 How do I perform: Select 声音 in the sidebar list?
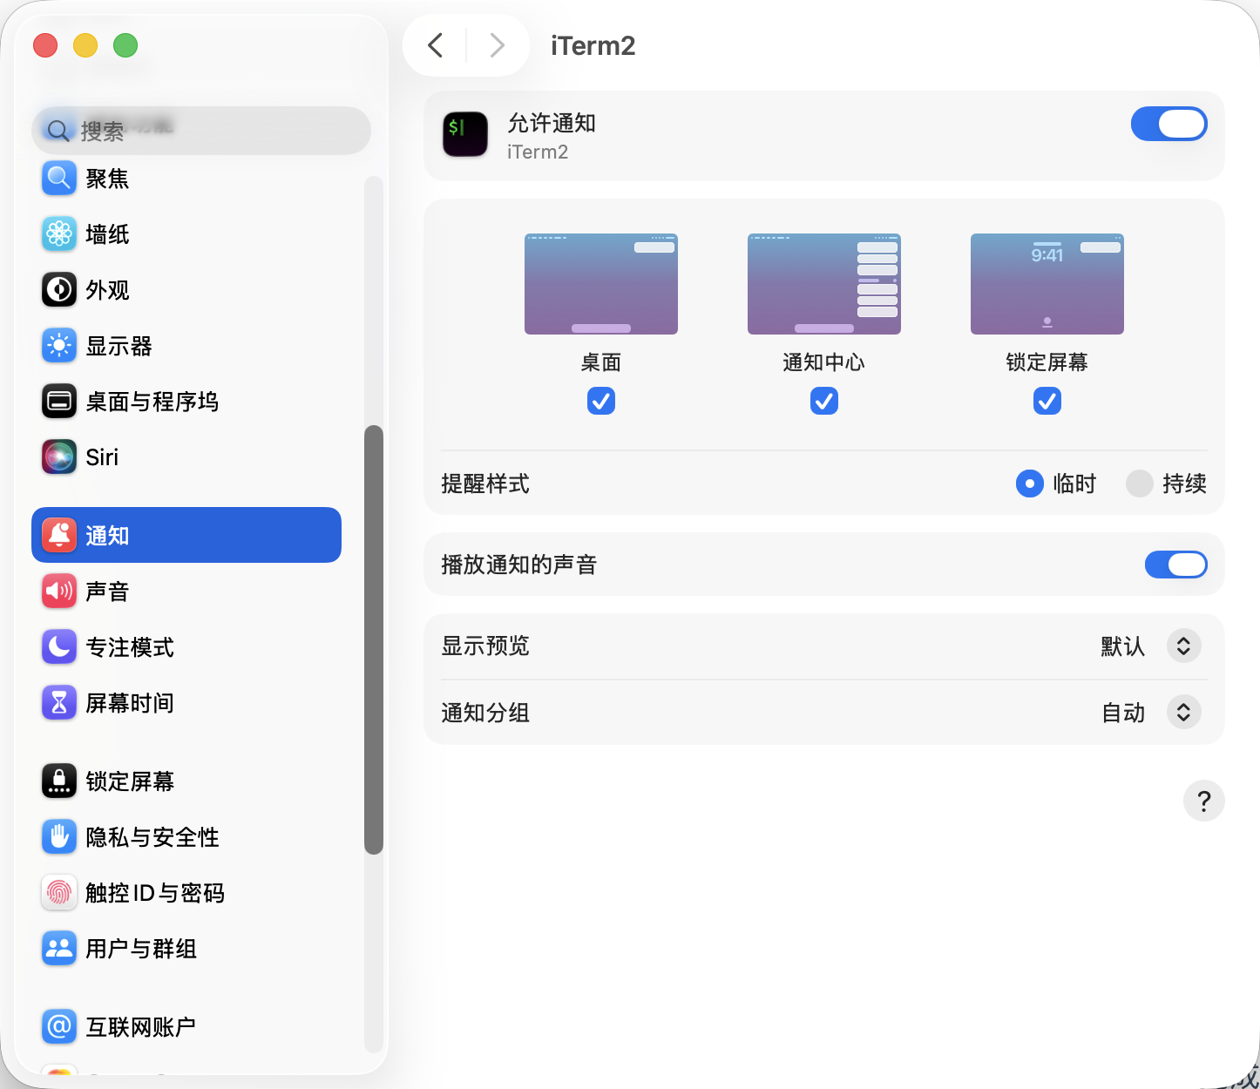click(107, 592)
